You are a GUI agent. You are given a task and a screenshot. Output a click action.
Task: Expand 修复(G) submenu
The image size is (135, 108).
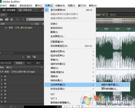[x=70, y=60]
